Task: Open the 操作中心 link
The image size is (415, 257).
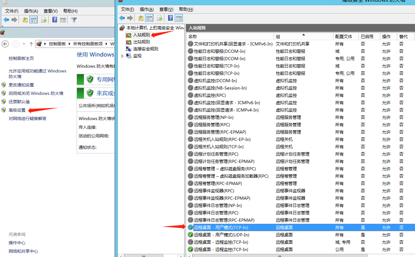Action: (17, 243)
